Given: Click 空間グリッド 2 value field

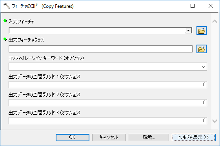Looking at the screenshot, I should [108, 103].
